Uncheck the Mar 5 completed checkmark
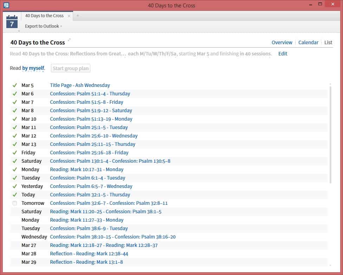 pos(15,85)
